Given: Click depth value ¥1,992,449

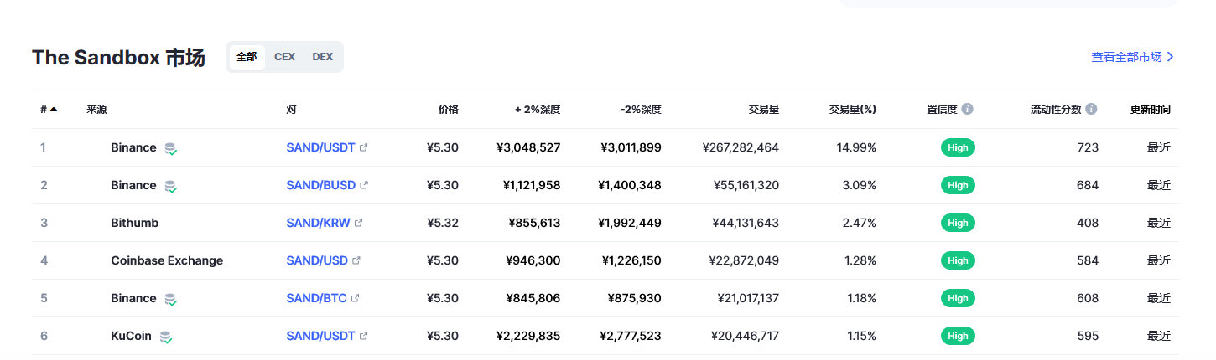Looking at the screenshot, I should [x=630, y=223].
